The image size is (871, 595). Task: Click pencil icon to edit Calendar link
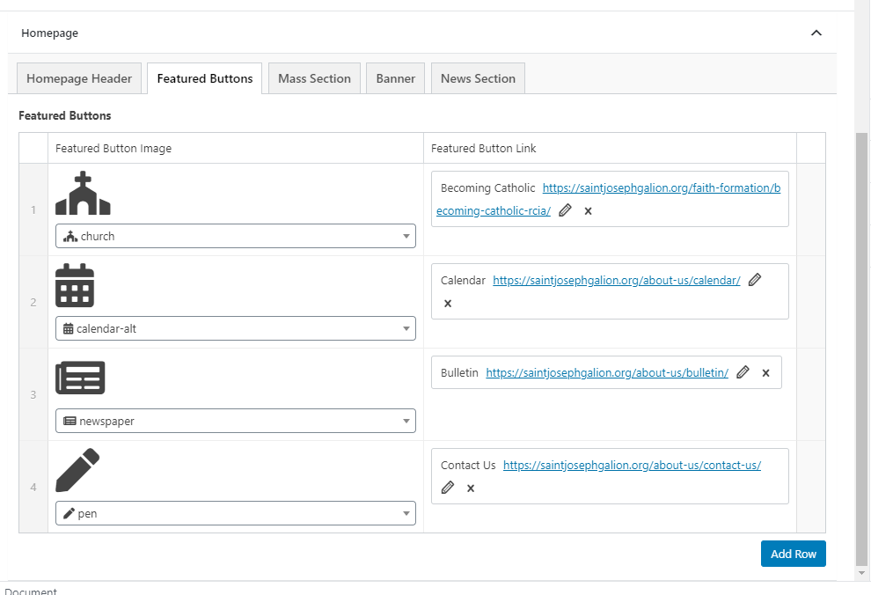pyautogui.click(x=754, y=280)
